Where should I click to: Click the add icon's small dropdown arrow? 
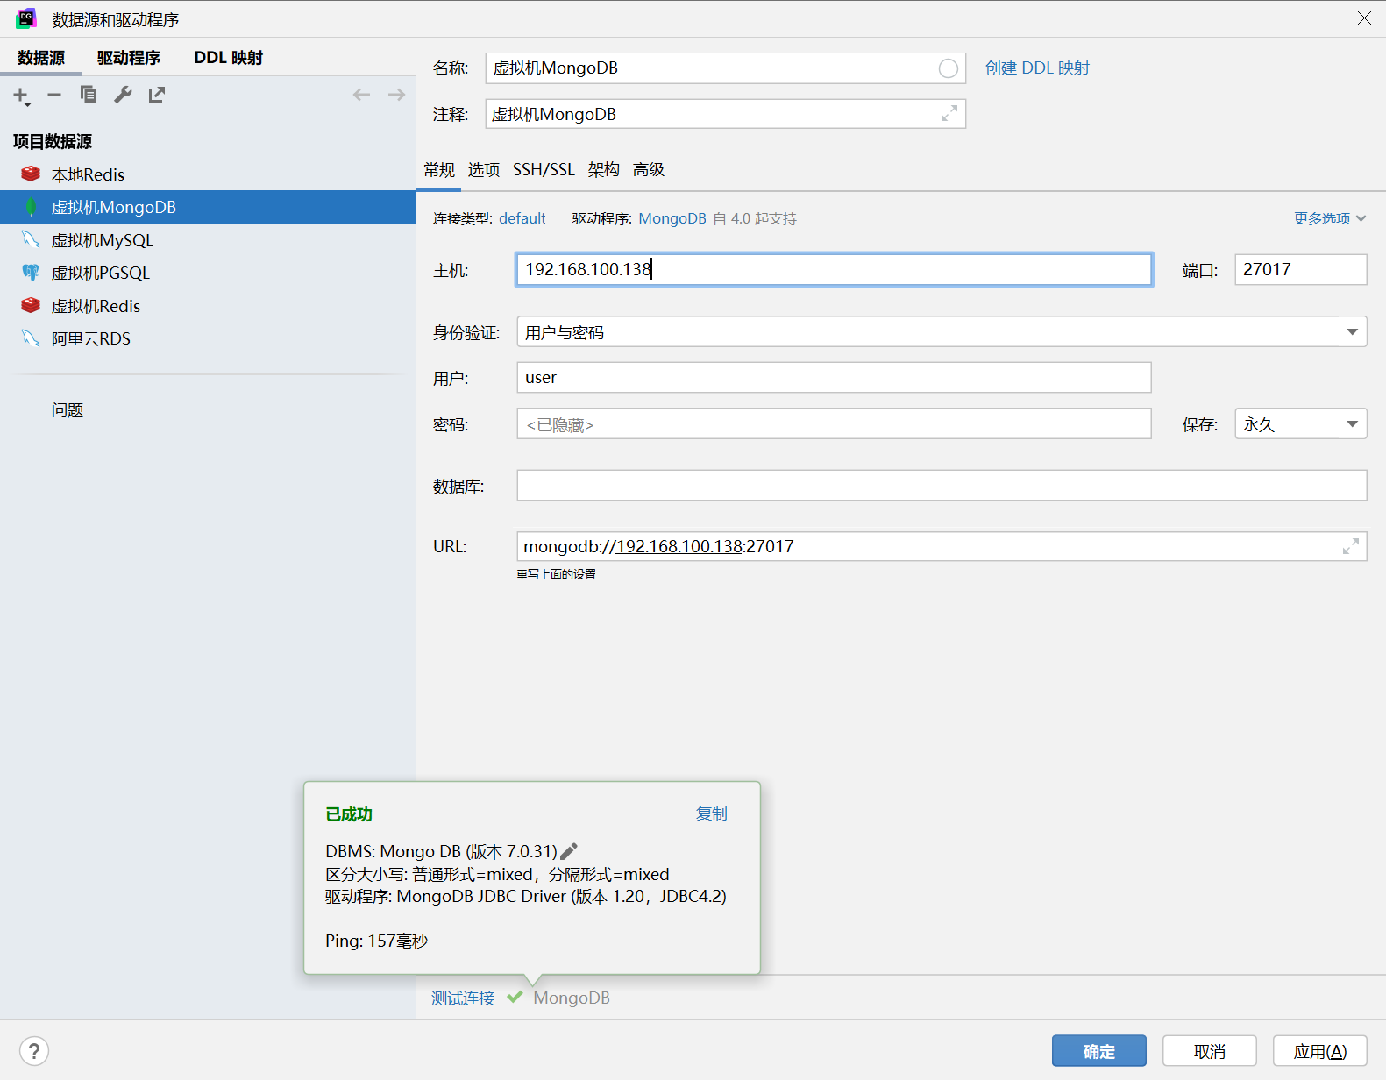28,104
